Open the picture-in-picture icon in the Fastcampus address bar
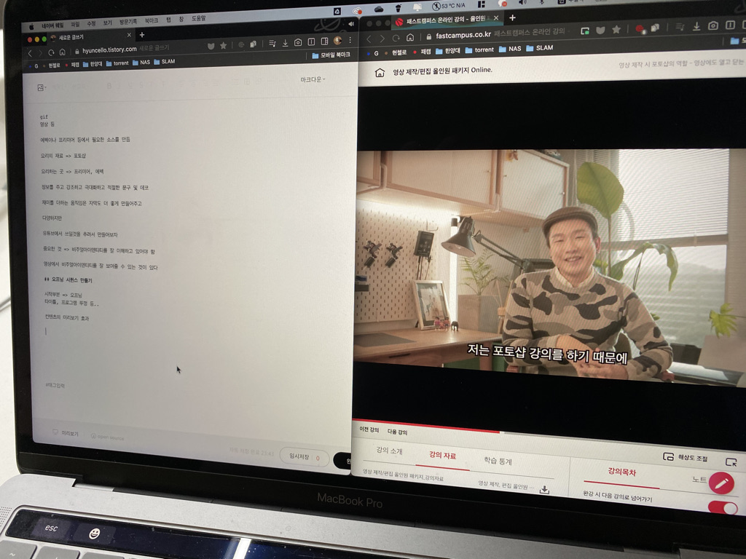Image resolution: width=746 pixels, height=559 pixels. tap(585, 31)
